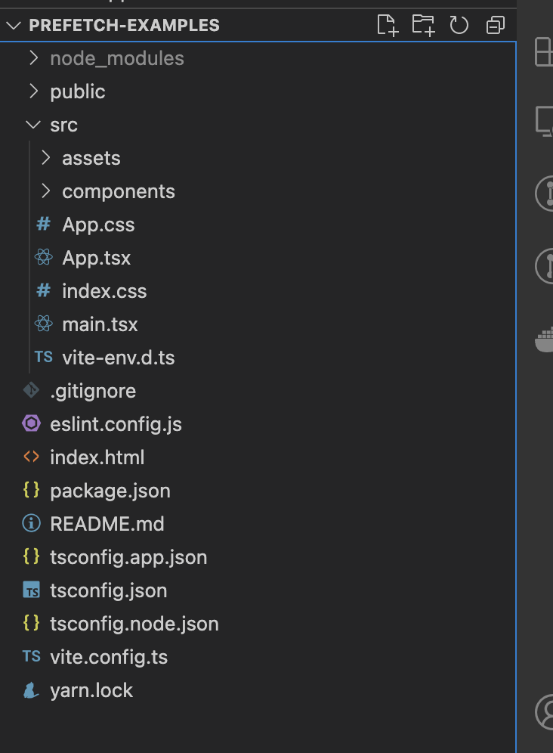Open the index.html file
The image size is (553, 753).
point(97,457)
